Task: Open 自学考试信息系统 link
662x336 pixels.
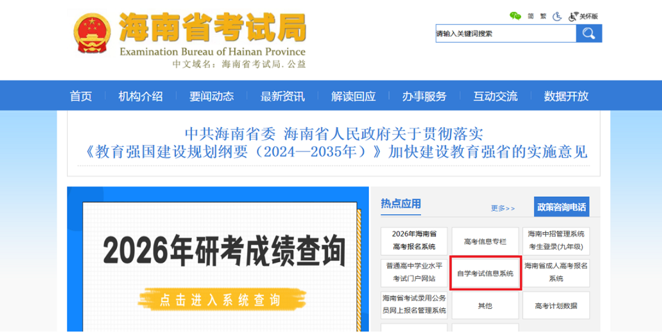Action: click(485, 273)
